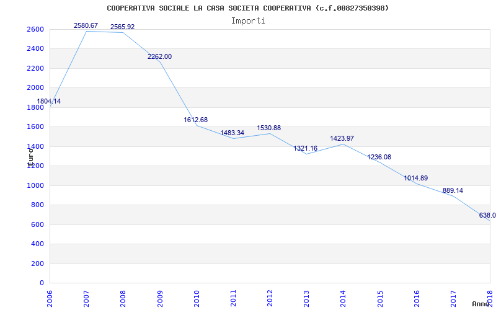Click the 0 y-axis tick label
Viewport: 496px width, 310px height.
pos(42,283)
